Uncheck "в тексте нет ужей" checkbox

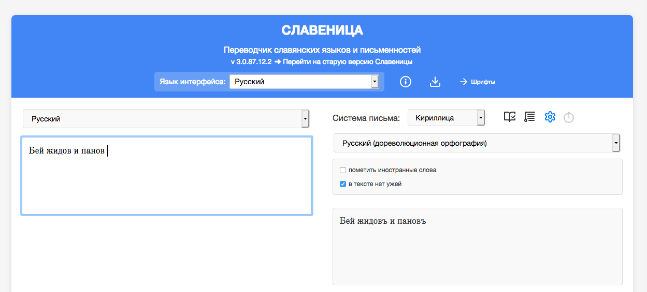pyautogui.click(x=343, y=184)
